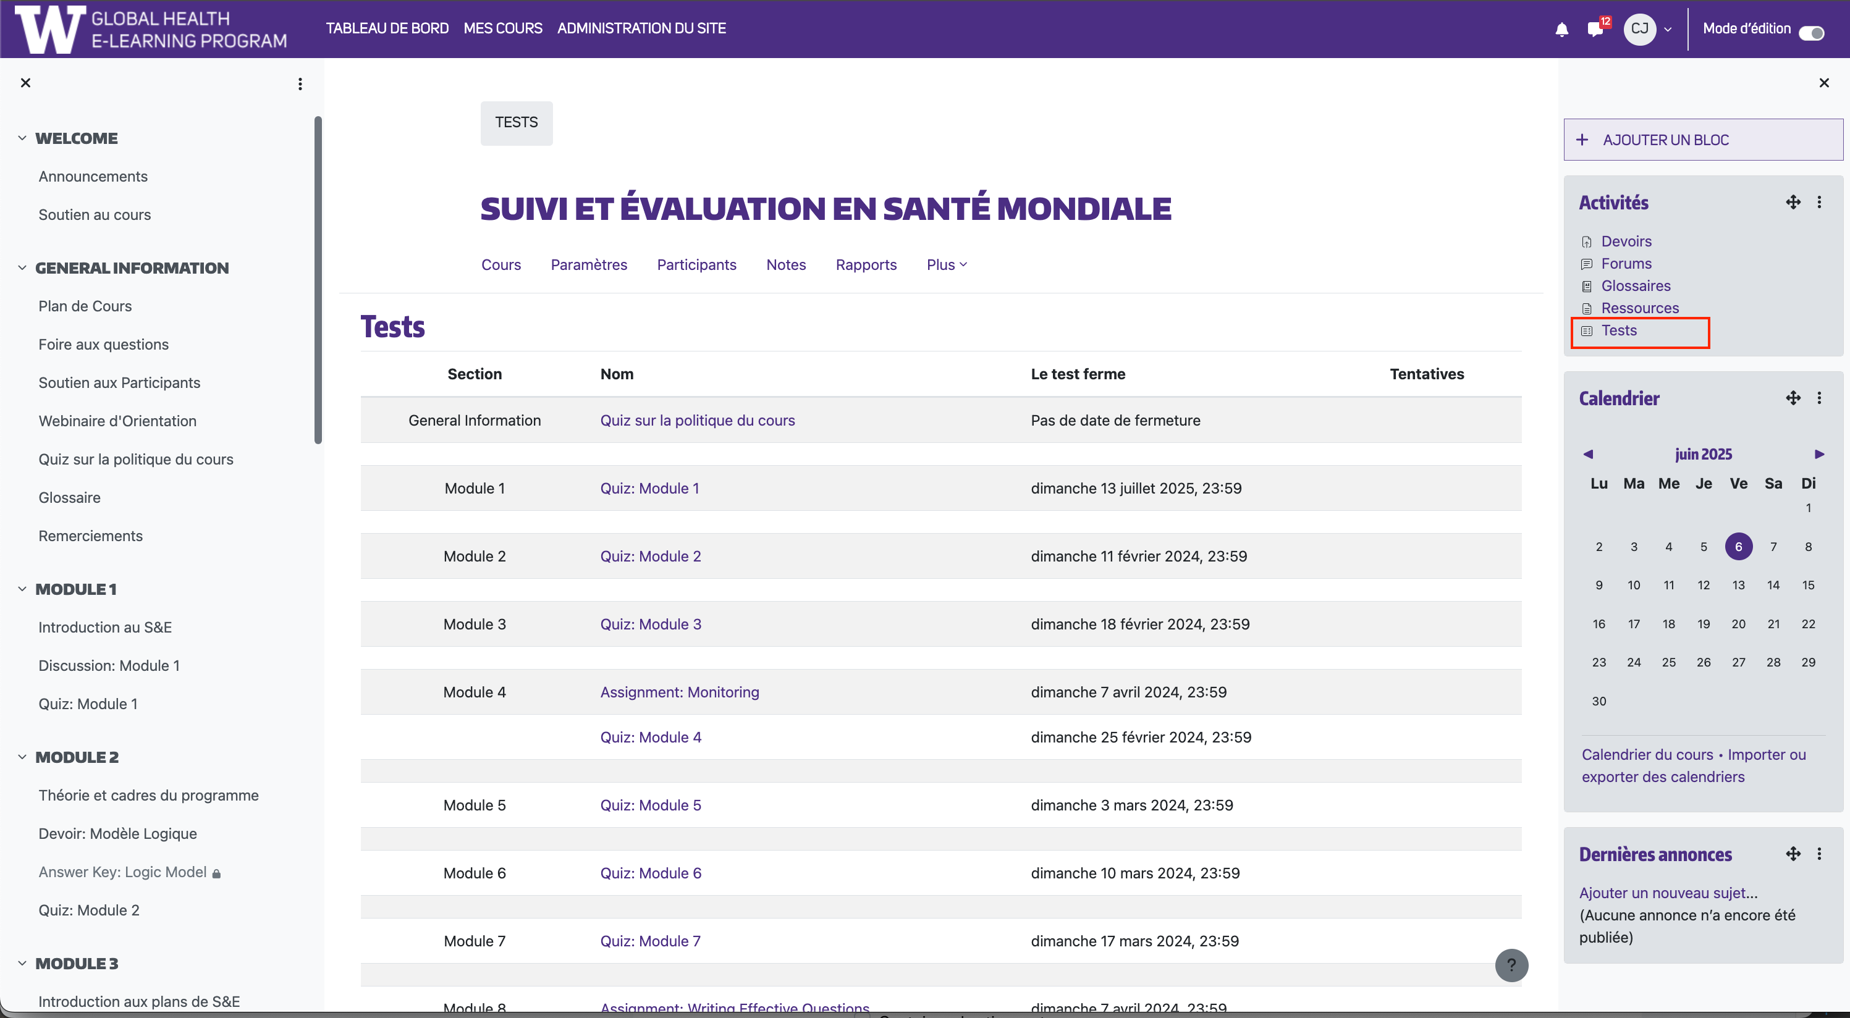Switch to the Participants tab
This screenshot has height=1018, width=1850.
(x=696, y=265)
